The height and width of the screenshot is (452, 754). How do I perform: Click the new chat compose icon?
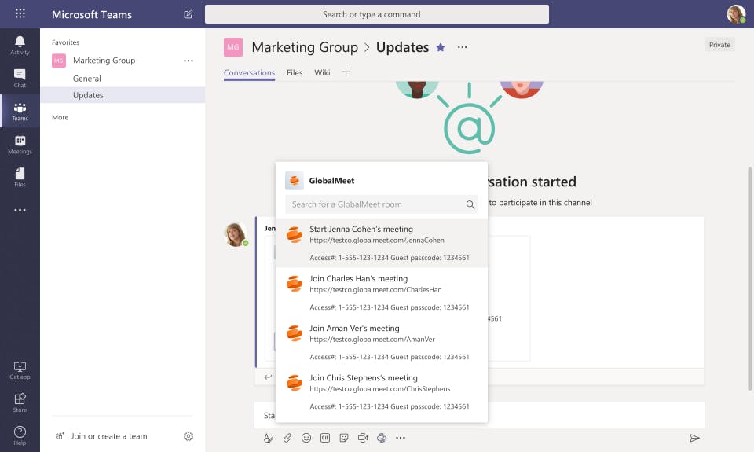(188, 14)
